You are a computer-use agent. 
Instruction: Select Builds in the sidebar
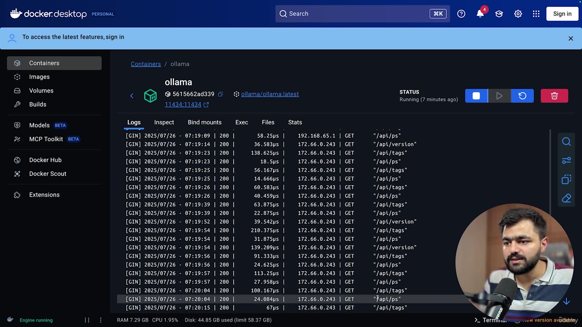[54, 104]
